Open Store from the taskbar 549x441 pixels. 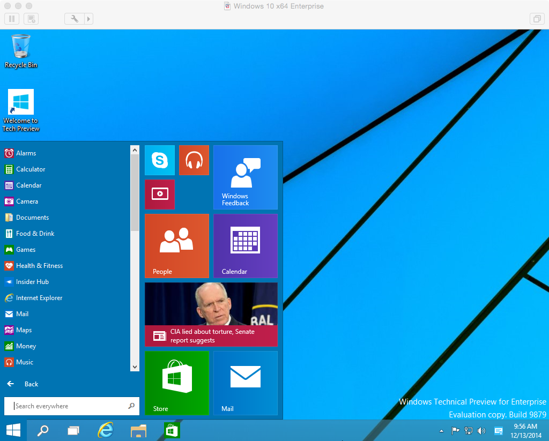172,430
